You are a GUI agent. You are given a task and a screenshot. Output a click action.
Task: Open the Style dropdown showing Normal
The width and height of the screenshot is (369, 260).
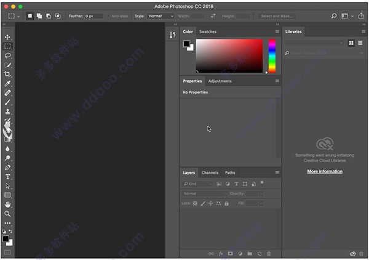(x=161, y=16)
